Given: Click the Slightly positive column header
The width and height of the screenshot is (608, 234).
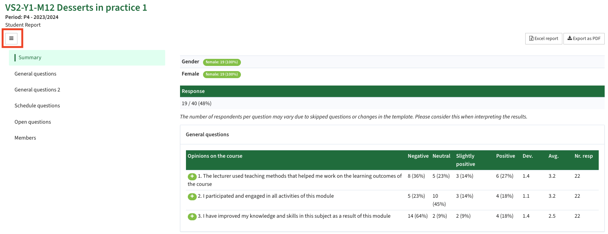Looking at the screenshot, I should [x=465, y=160].
